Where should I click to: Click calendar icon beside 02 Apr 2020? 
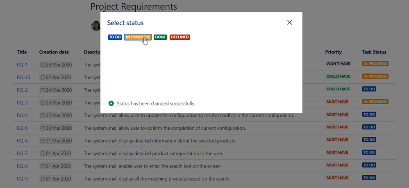click(43, 77)
